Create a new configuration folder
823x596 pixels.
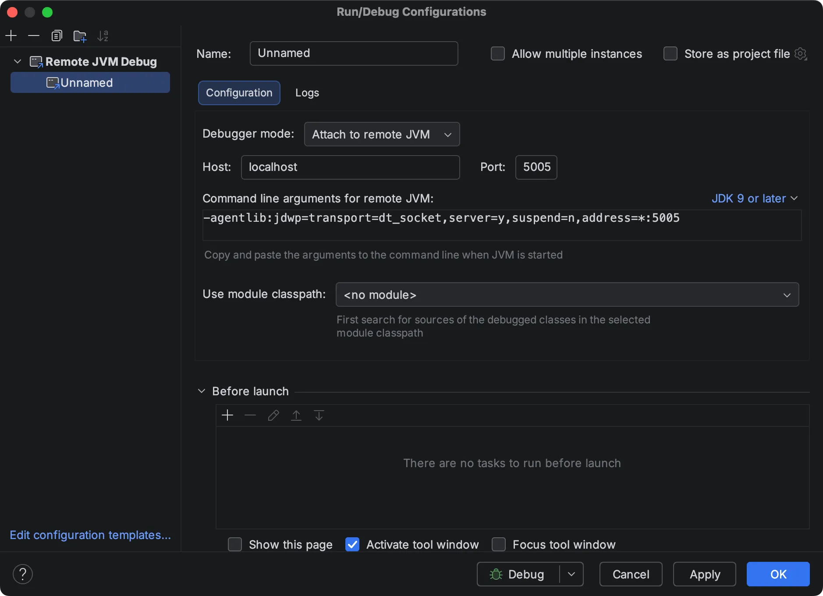pos(80,35)
